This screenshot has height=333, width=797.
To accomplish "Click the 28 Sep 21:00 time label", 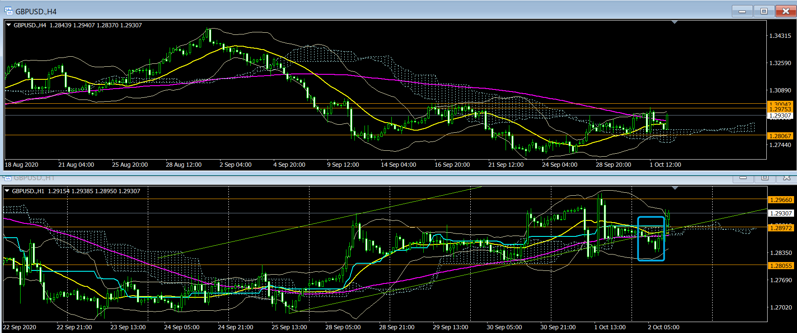I will point(397,327).
